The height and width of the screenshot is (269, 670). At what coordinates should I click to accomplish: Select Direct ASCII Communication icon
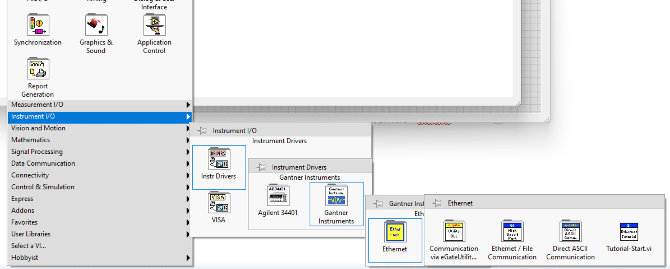pos(570,232)
